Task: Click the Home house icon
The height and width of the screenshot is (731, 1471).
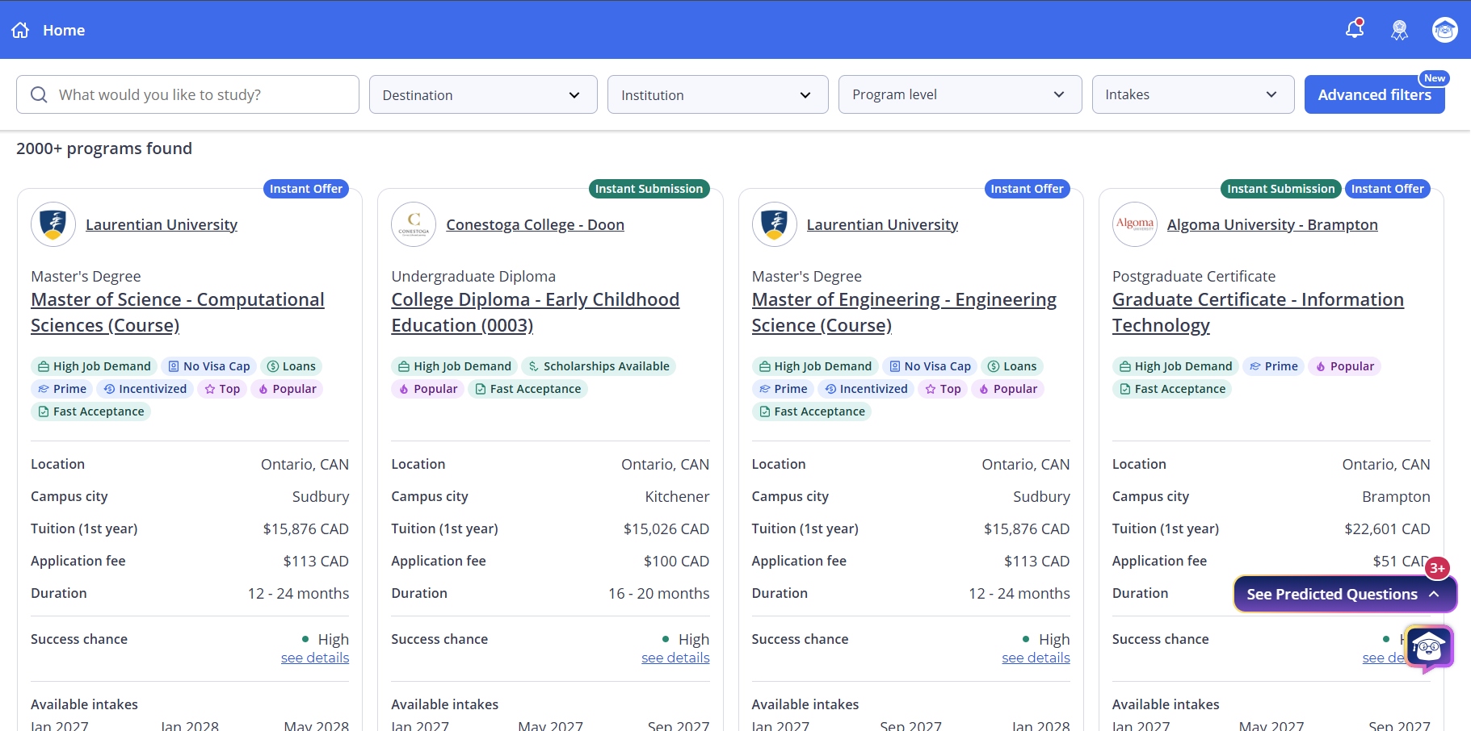Action: pos(20,30)
